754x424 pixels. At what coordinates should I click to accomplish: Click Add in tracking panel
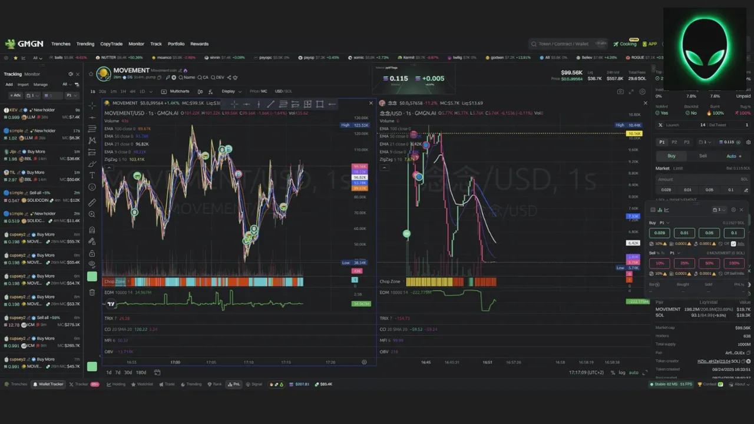(x=9, y=84)
